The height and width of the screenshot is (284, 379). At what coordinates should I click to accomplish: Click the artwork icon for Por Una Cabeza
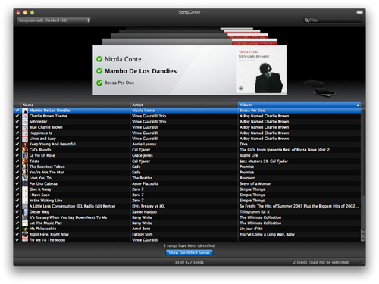coord(25,184)
